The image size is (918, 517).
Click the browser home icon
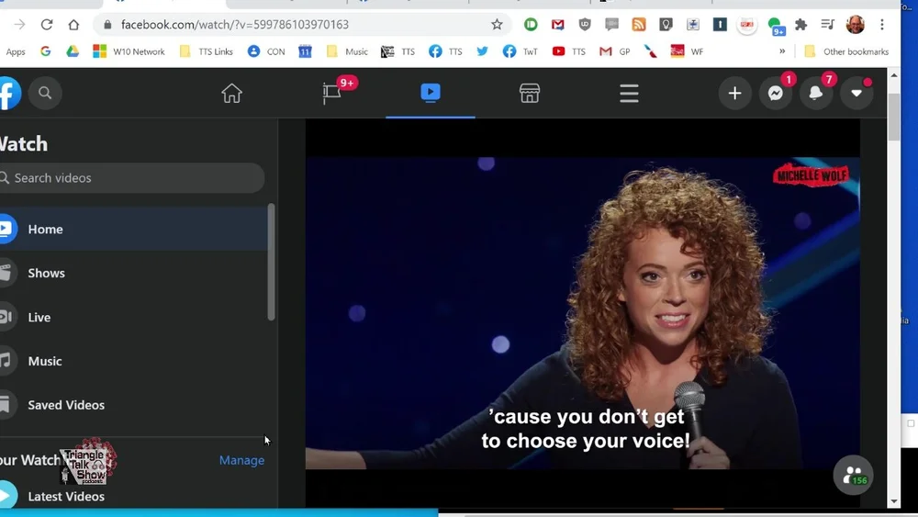coord(73,25)
